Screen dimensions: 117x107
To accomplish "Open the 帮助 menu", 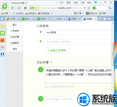I will (89, 3).
